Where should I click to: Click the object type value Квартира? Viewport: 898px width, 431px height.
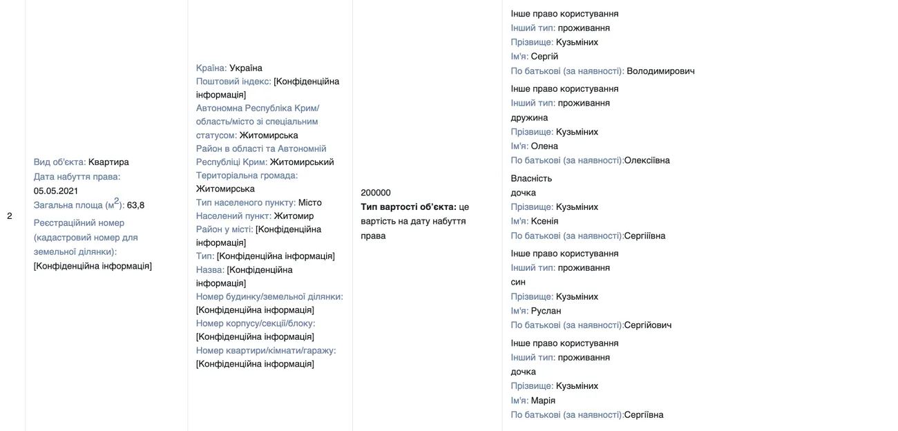pyautogui.click(x=108, y=162)
